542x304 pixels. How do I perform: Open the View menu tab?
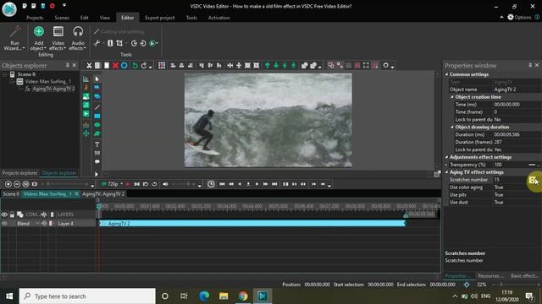point(105,18)
